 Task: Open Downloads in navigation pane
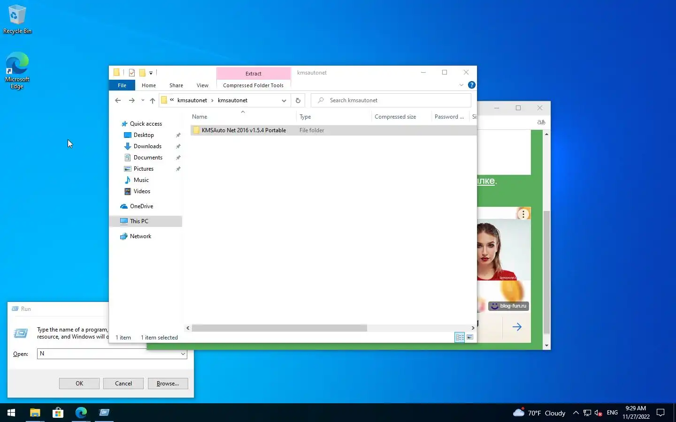tap(147, 146)
